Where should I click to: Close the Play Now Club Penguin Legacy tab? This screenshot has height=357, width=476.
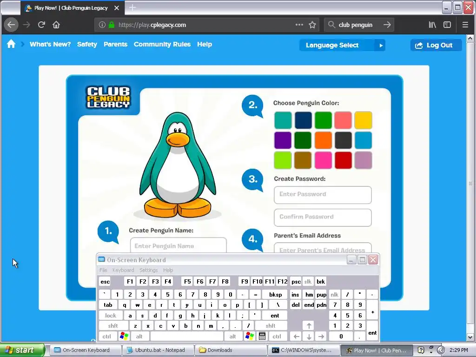(117, 8)
